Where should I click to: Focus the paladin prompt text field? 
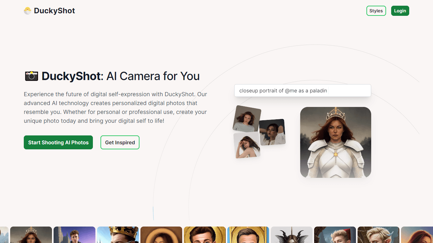(302, 90)
